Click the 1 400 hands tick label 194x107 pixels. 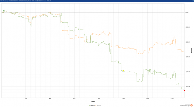click(x=172, y=99)
